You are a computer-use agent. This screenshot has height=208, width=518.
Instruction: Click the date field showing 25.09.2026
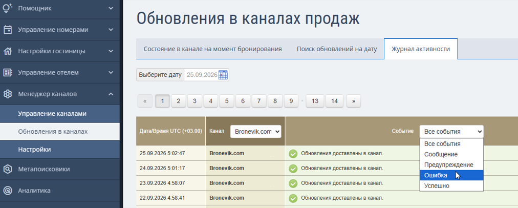pos(202,75)
